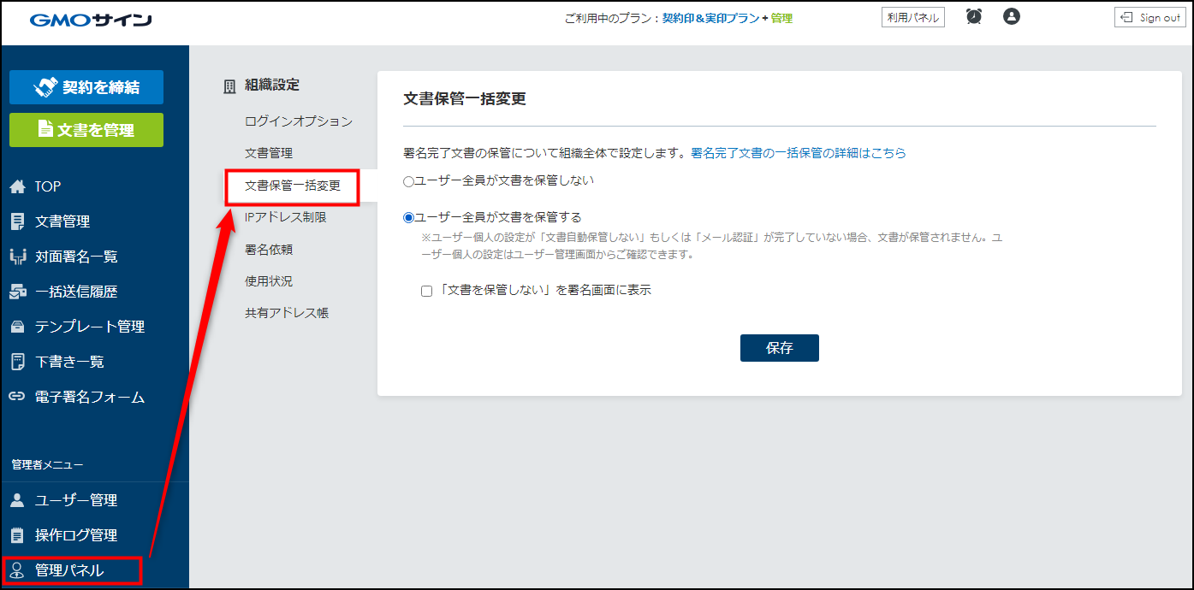Enable 「文書を保管しない」を署名画面に表示 checkbox
This screenshot has width=1194, height=590.
(x=426, y=291)
